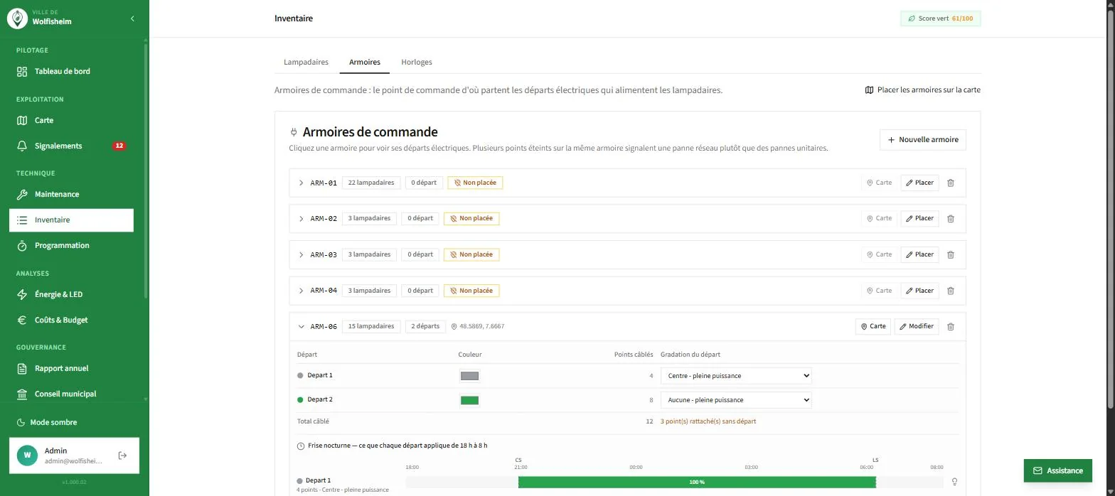Click the Non placée badge of ARM-03
Image resolution: width=1115 pixels, height=496 pixels.
pyautogui.click(x=471, y=254)
